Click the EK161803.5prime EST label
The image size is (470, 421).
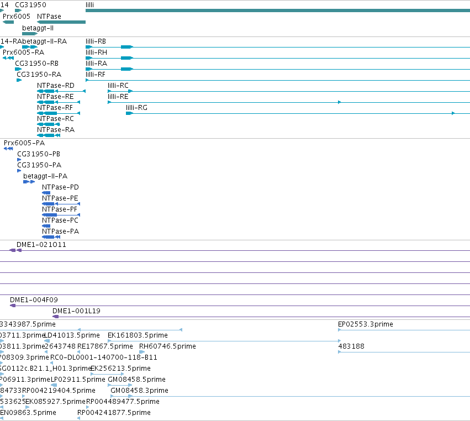point(138,335)
